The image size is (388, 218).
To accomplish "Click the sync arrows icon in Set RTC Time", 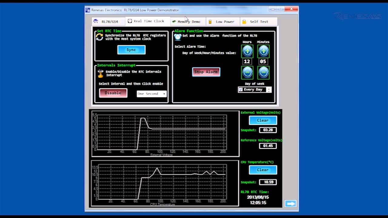I will (x=100, y=37).
